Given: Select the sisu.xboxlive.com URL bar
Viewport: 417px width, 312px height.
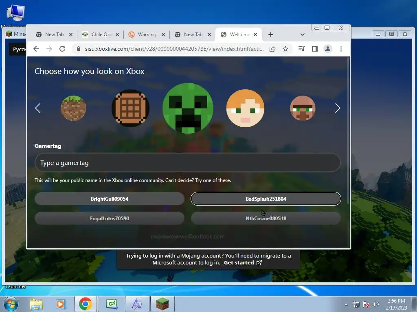Looking at the screenshot, I should pos(174,49).
